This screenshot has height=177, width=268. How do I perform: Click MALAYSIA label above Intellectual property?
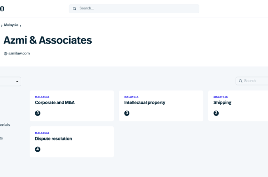click(131, 97)
